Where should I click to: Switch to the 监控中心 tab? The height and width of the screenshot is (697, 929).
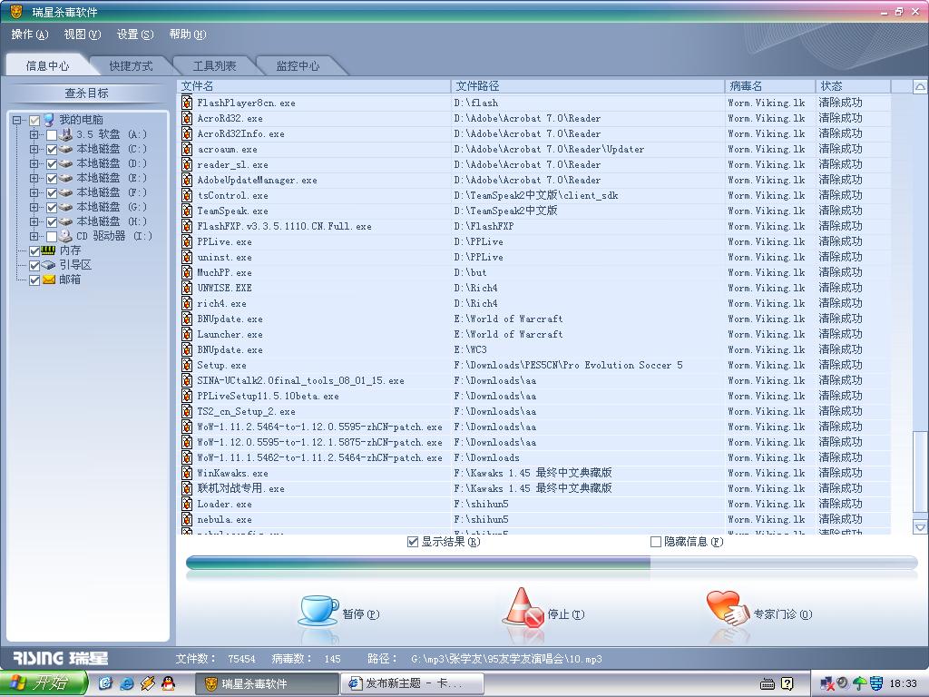click(298, 65)
